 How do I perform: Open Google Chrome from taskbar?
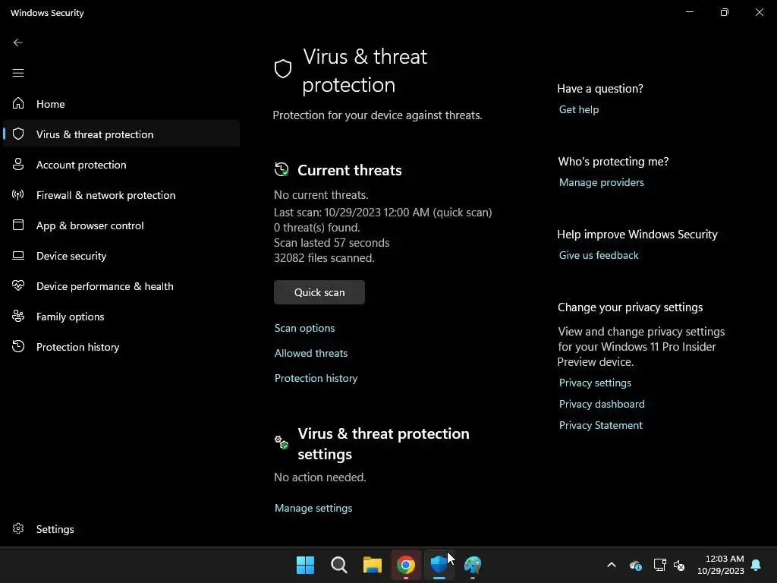(x=406, y=565)
